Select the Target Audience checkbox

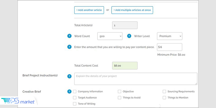point(75,97)
